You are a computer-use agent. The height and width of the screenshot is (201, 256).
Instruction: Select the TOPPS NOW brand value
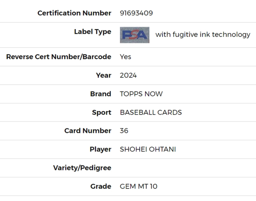click(141, 94)
